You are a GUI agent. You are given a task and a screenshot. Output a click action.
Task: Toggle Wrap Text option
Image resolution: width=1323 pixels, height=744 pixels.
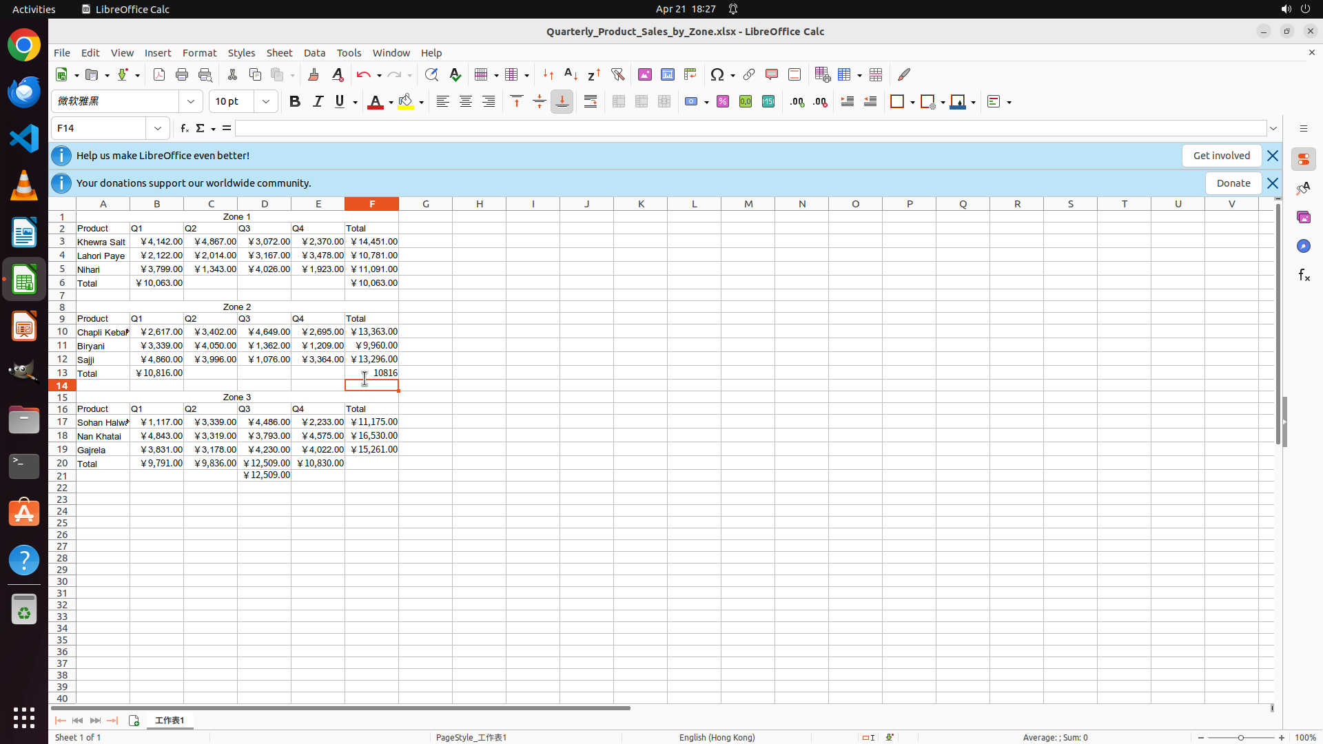click(x=591, y=101)
